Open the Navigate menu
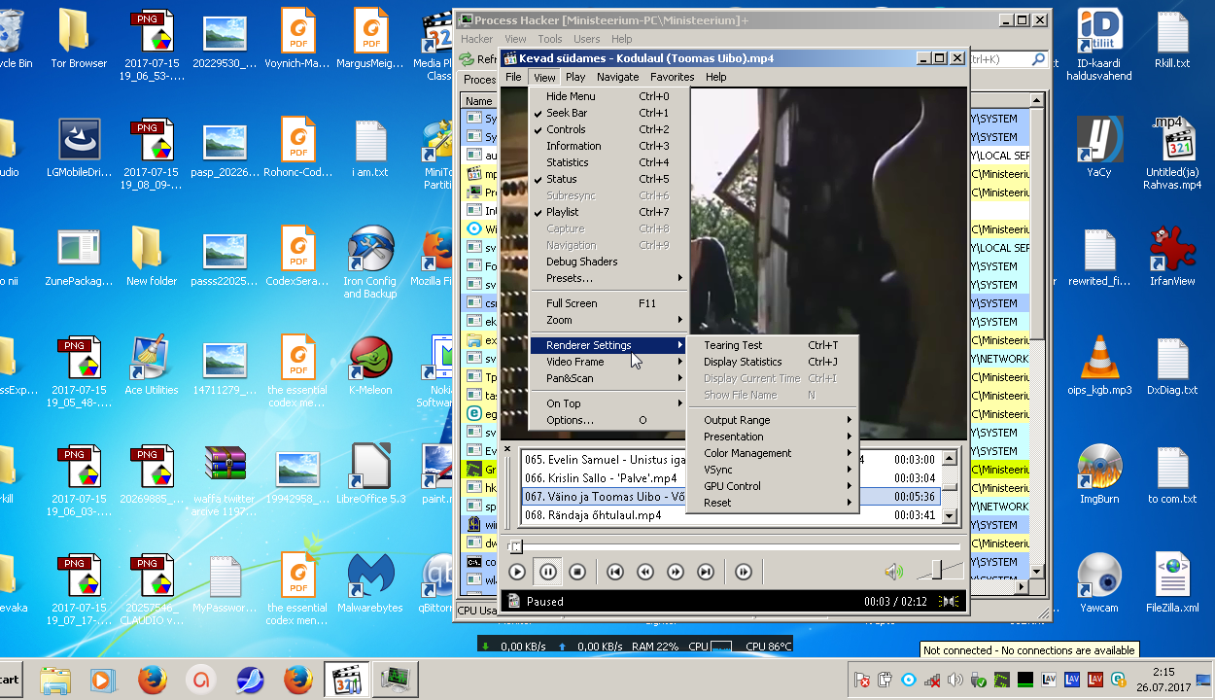 (618, 77)
